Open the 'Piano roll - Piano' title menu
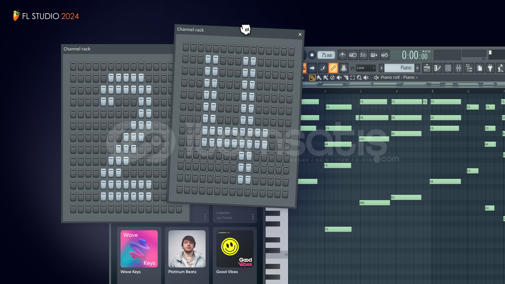 [x=397, y=77]
